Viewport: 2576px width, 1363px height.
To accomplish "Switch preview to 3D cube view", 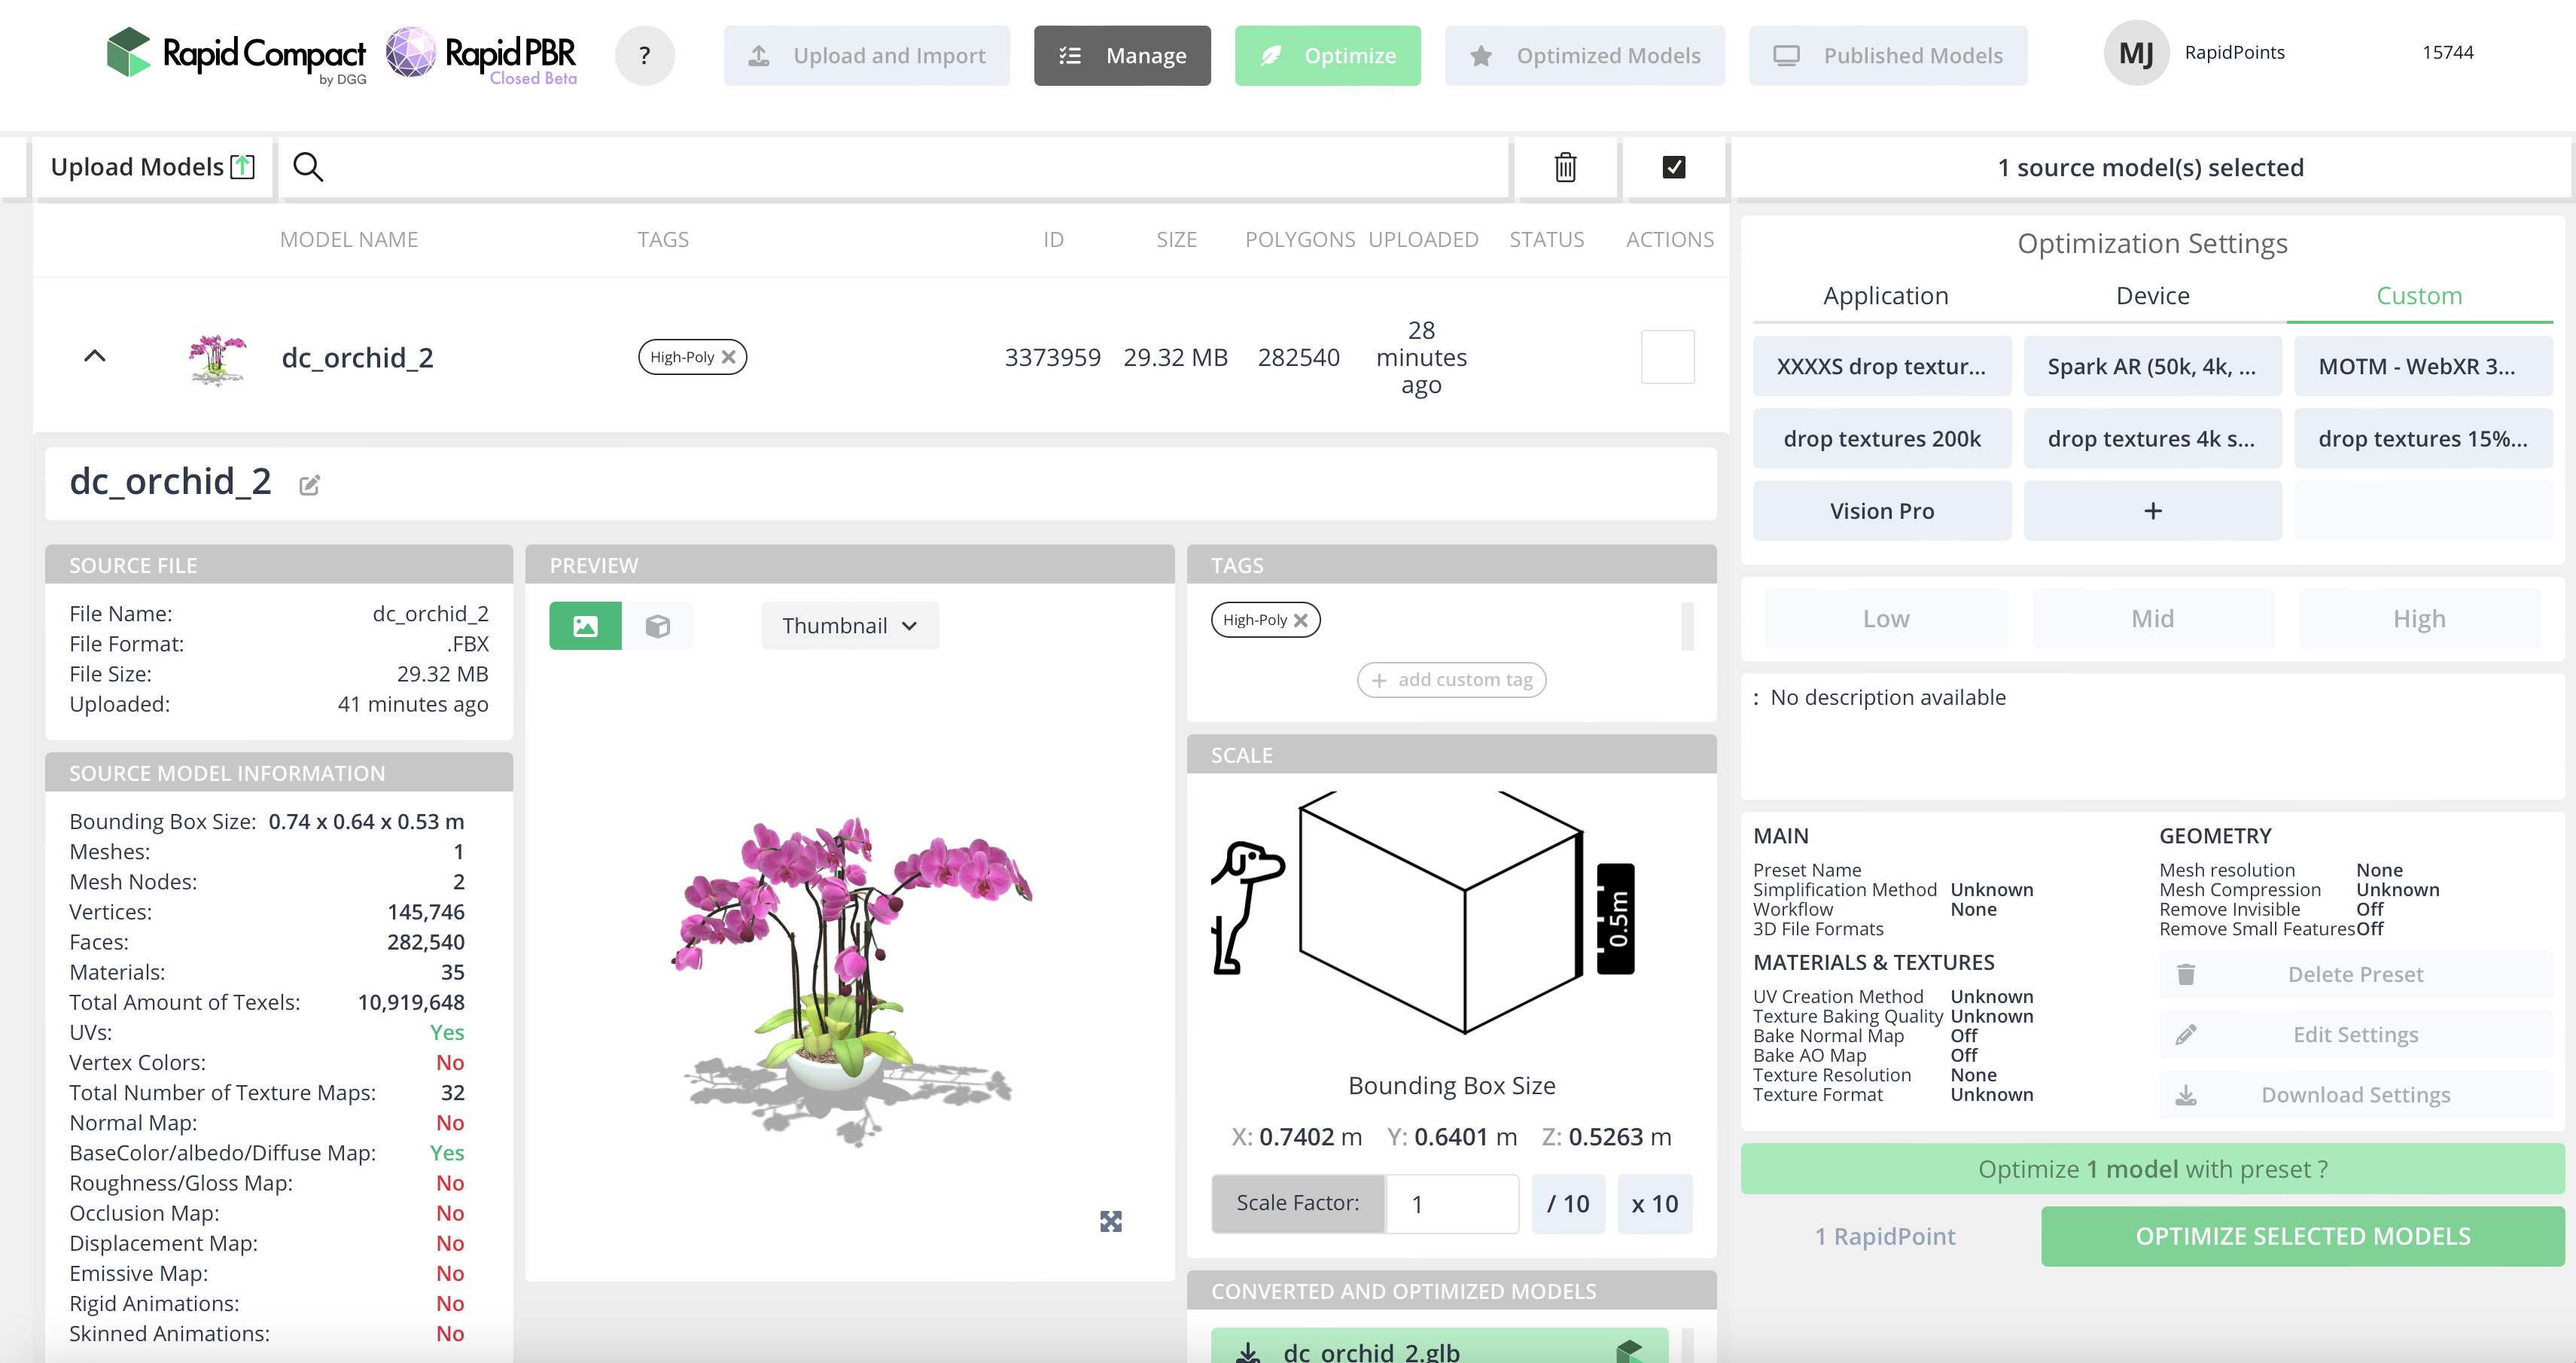I will pos(657,626).
